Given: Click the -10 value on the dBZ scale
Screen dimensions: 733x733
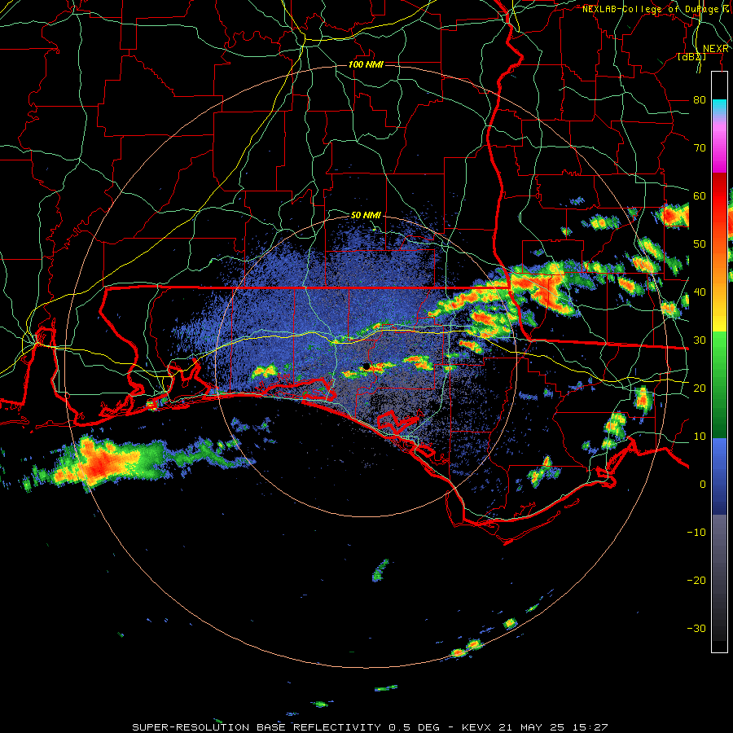Looking at the screenshot, I should (x=696, y=533).
